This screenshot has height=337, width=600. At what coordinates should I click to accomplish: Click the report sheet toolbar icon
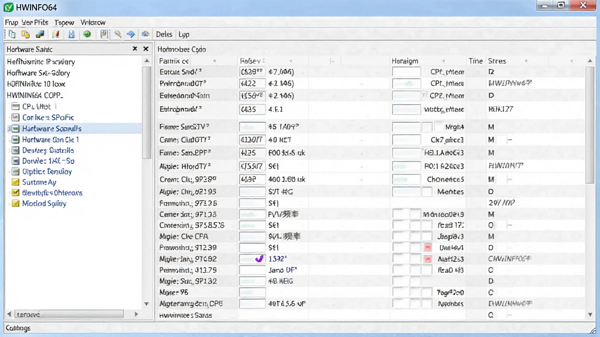104,35
